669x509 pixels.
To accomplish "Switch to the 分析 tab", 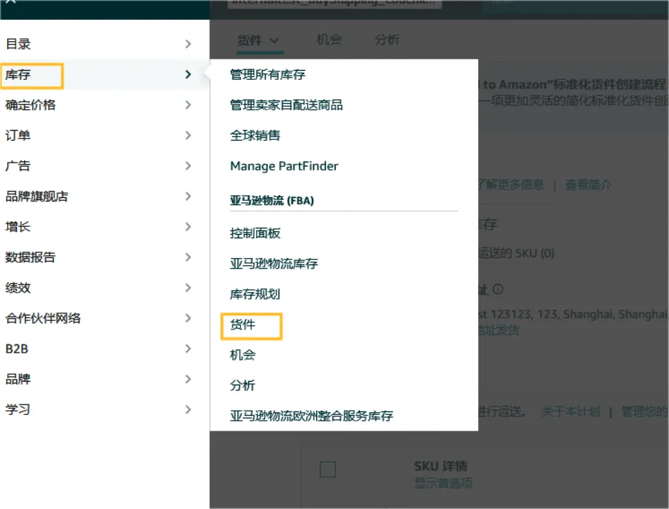I will tap(387, 40).
